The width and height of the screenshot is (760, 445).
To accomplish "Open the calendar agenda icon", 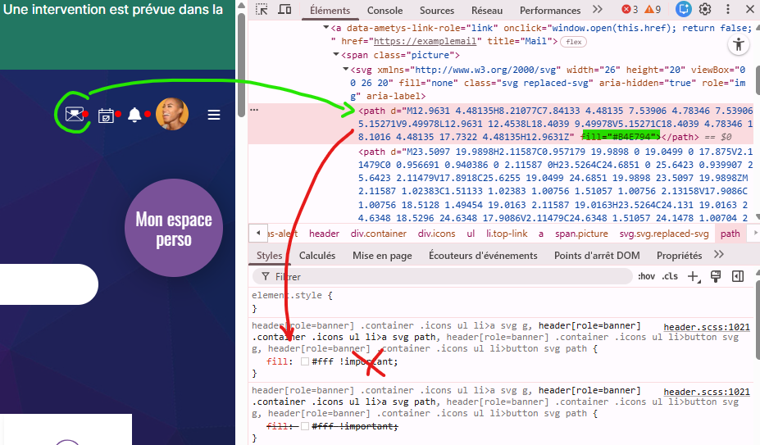I will [x=106, y=115].
